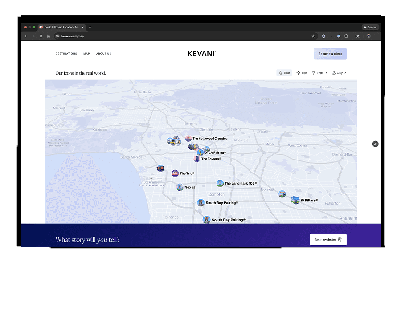Select the DTLA Pairing billboard pin
This screenshot has width=401, height=325.
[x=200, y=152]
